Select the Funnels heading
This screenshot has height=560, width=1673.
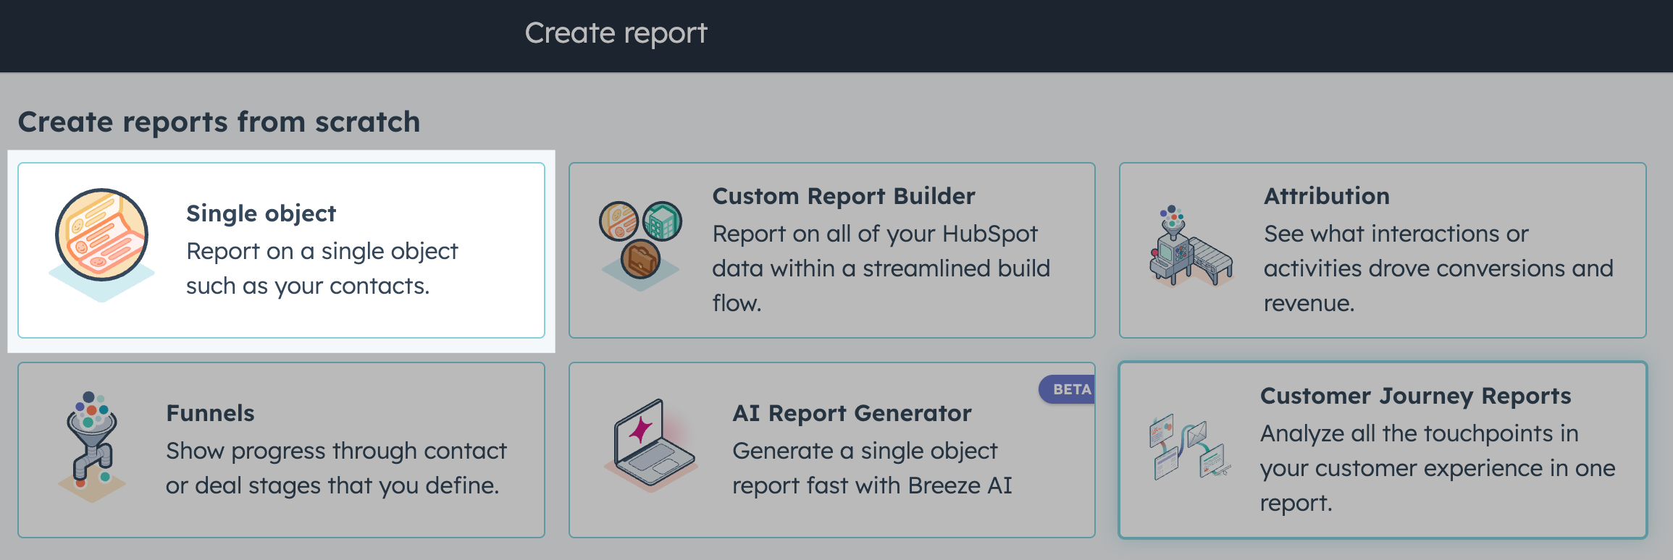click(210, 413)
